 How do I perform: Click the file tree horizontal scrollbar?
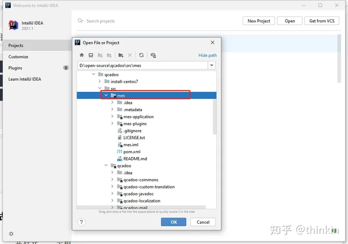click(141, 207)
